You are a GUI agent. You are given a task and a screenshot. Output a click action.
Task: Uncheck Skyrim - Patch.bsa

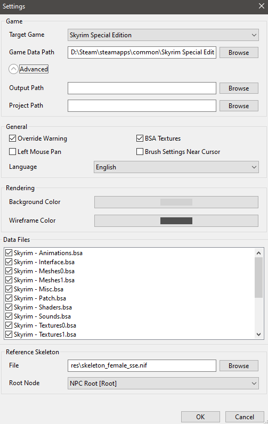click(9, 298)
